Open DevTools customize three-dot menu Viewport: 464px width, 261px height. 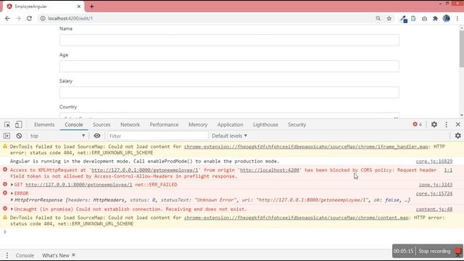447,125
